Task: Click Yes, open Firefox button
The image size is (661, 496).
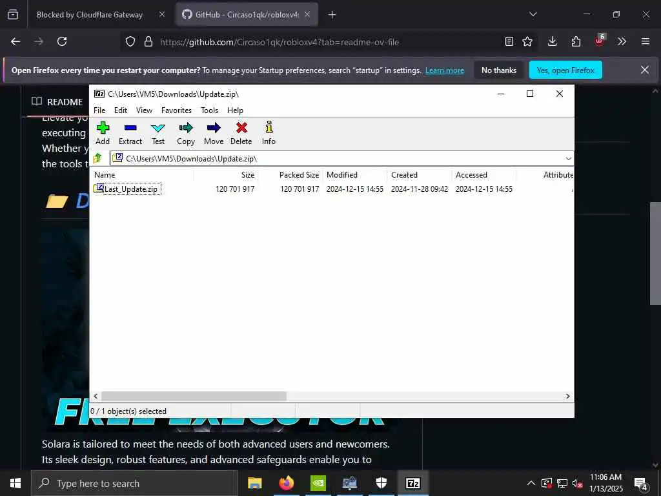Action: tap(565, 70)
